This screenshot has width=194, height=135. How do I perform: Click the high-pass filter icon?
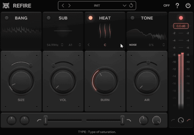click(39, 120)
